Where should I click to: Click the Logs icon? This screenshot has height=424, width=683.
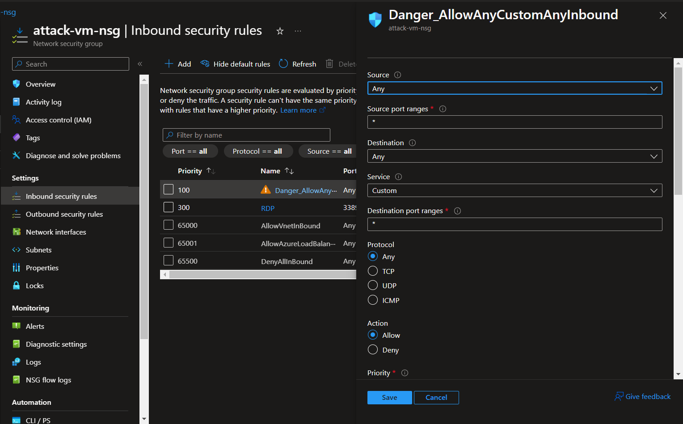[17, 362]
